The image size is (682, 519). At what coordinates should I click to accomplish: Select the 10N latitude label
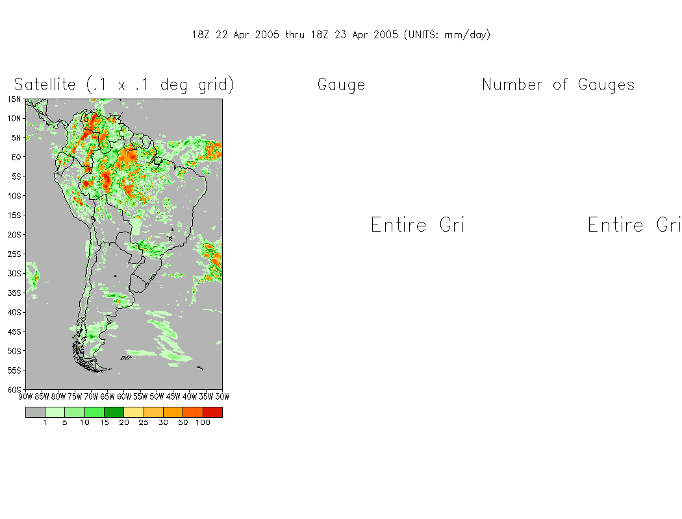click(x=14, y=119)
